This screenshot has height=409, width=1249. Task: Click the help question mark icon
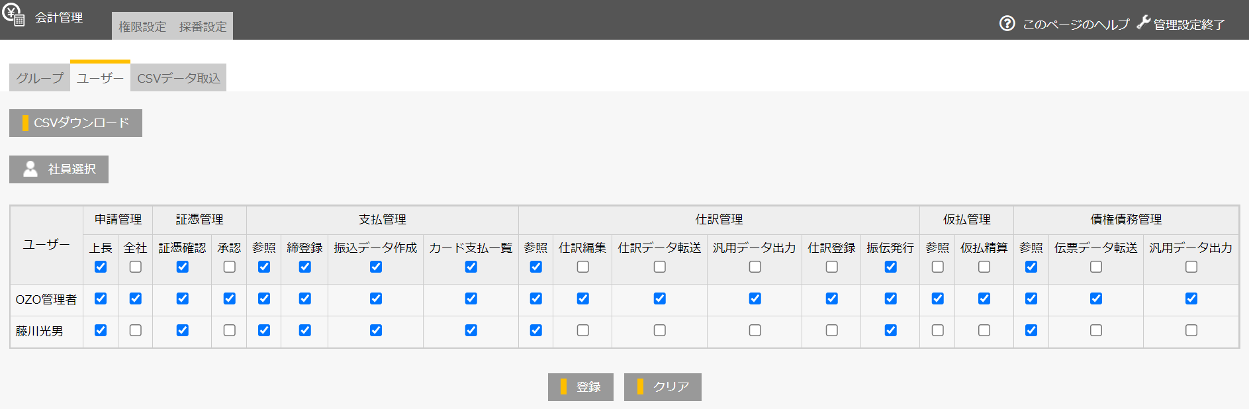pos(1007,24)
